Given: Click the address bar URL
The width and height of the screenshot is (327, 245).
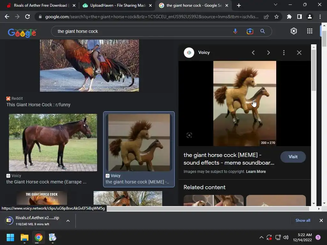Looking at the screenshot, I should coord(152,17).
